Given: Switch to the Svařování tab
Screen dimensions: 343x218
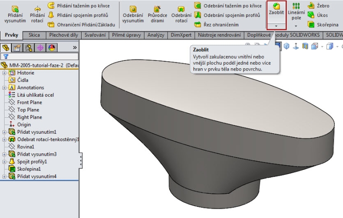Looking at the screenshot, I should (x=95, y=35).
